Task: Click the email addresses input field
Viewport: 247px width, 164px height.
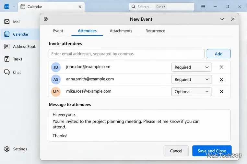Action: click(x=126, y=54)
